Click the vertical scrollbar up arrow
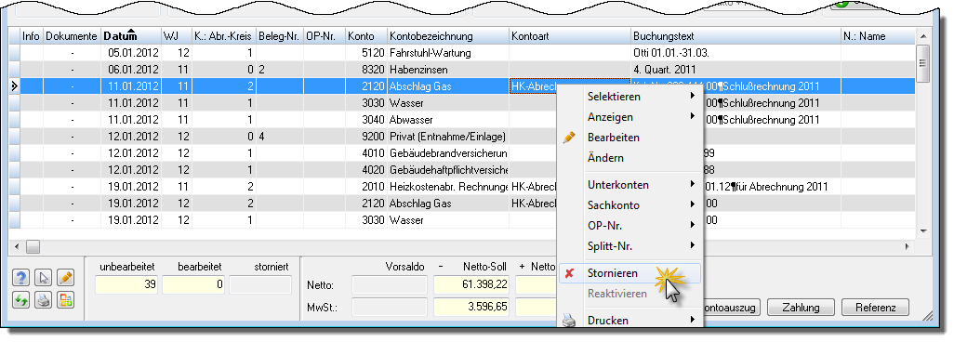This screenshot has height=342, width=954. pos(922,36)
